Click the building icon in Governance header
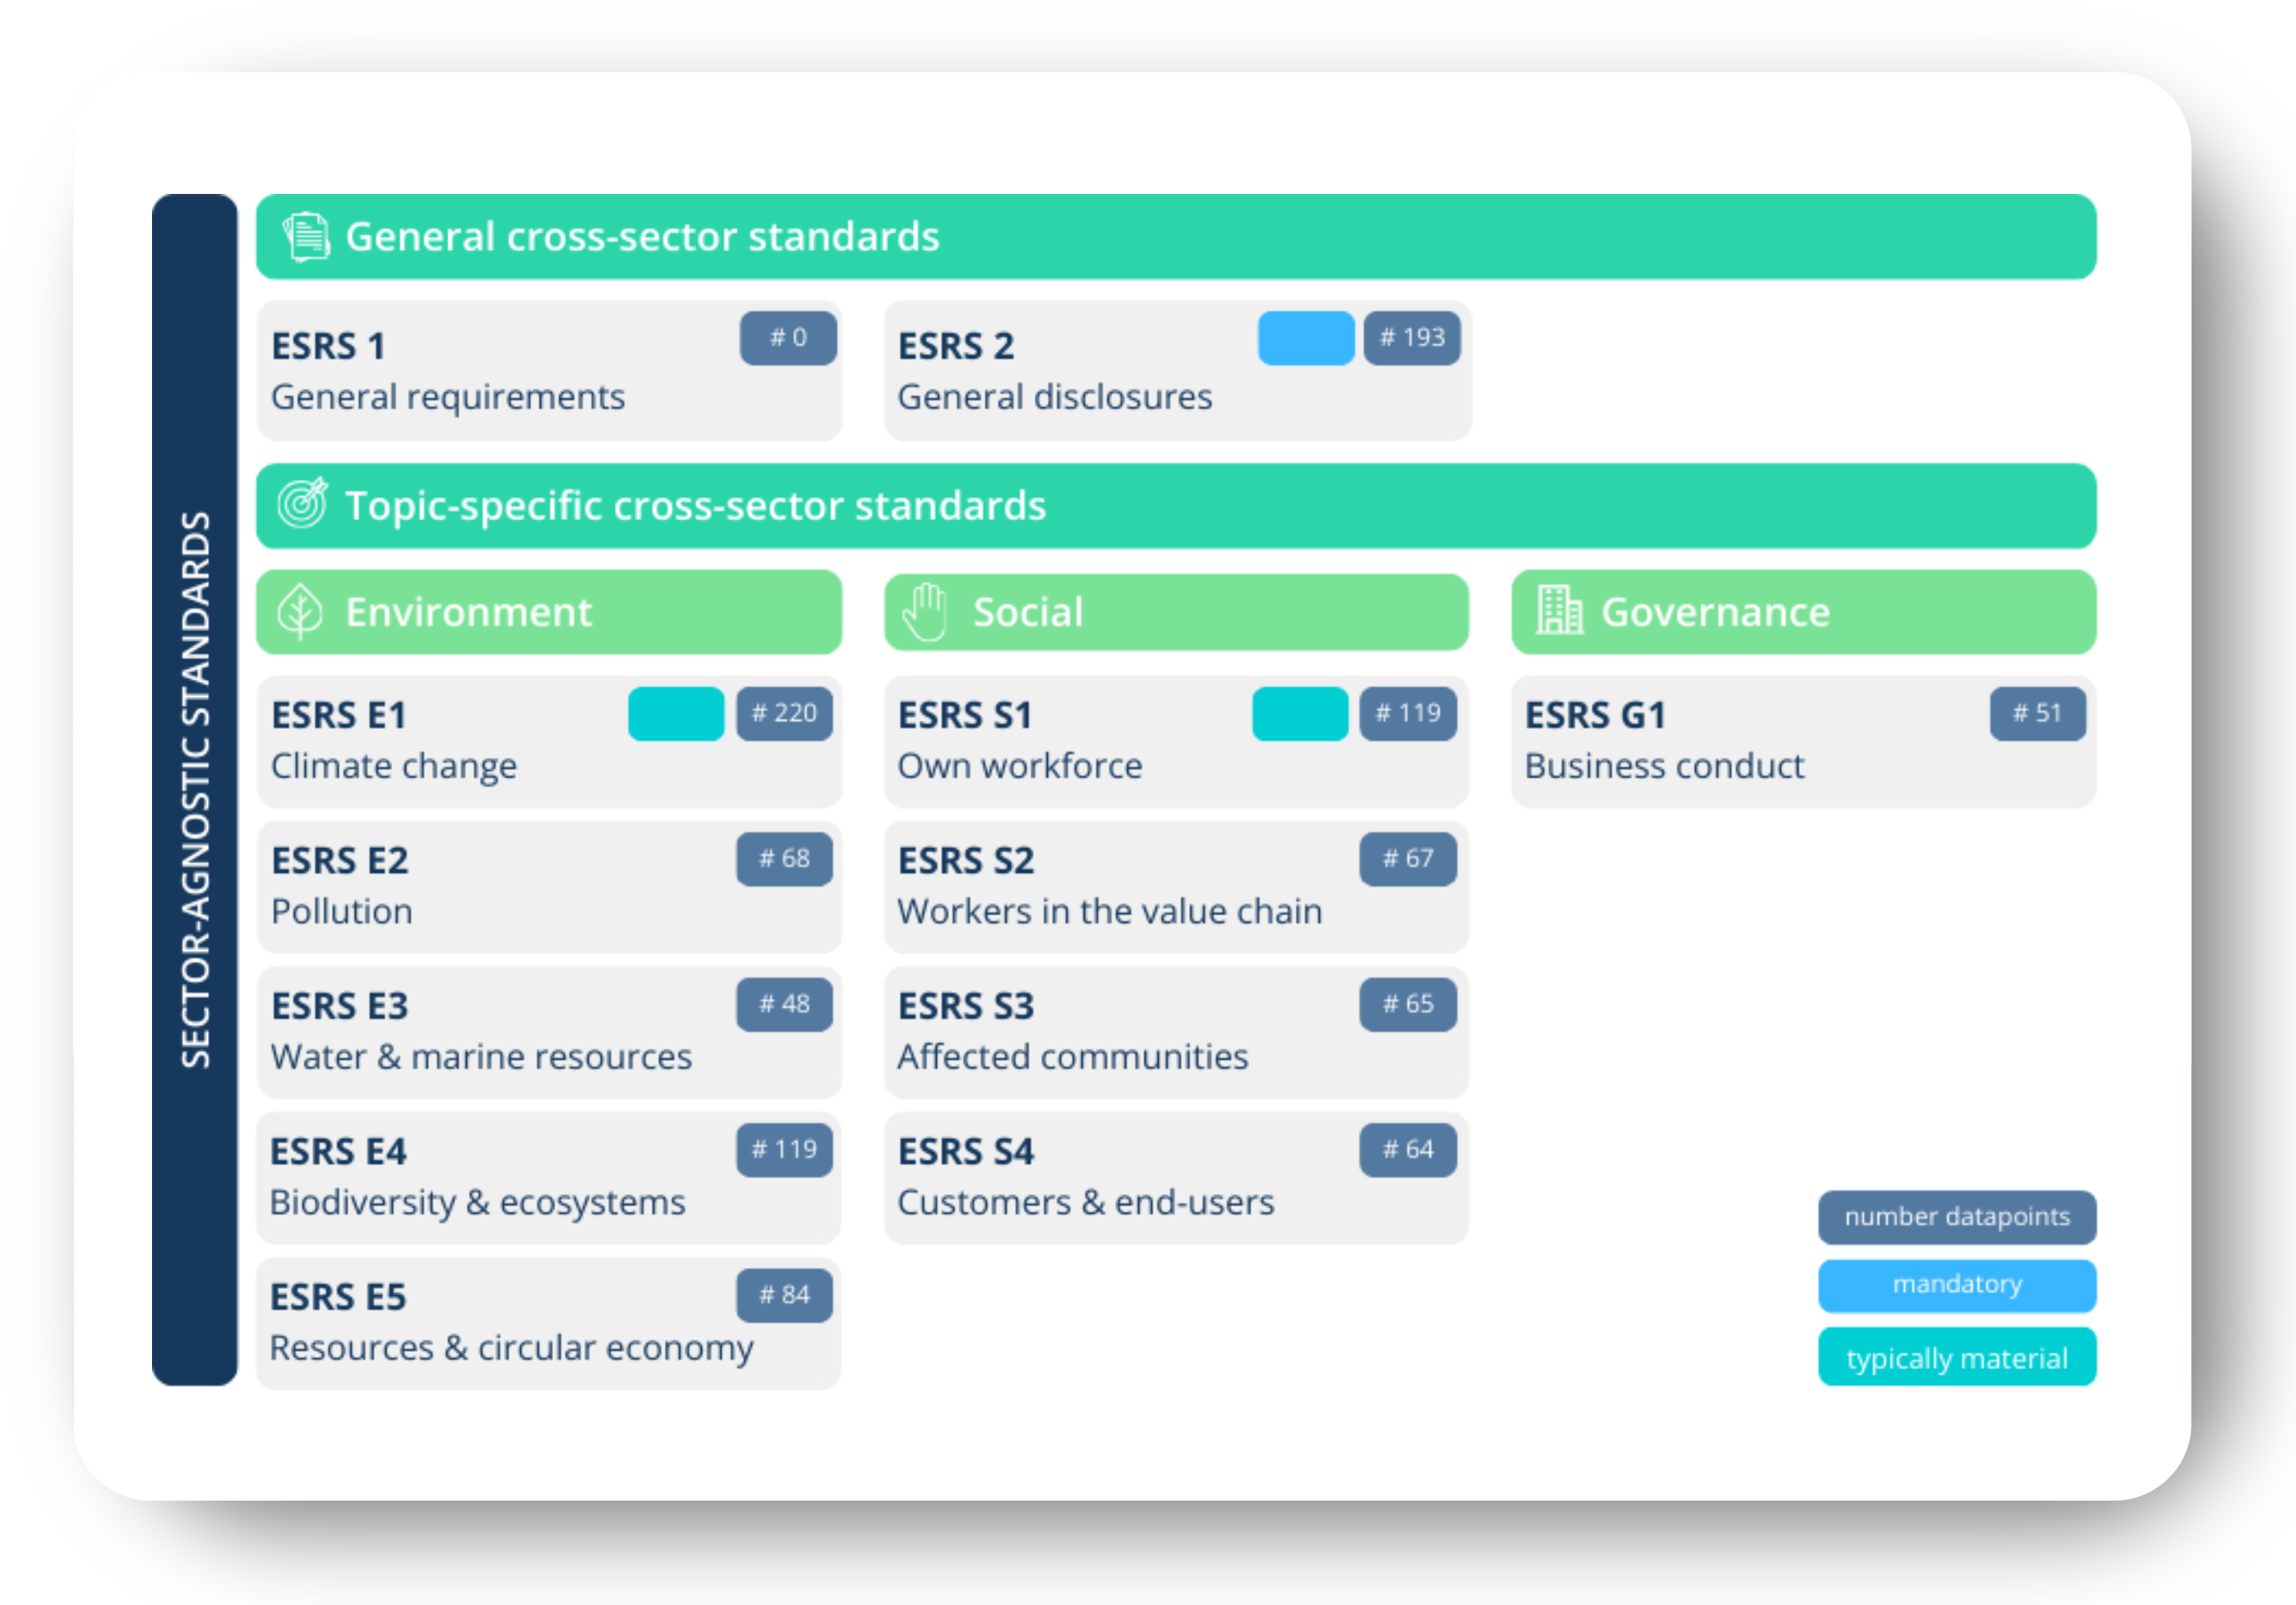2296x1605 pixels. tap(1558, 610)
